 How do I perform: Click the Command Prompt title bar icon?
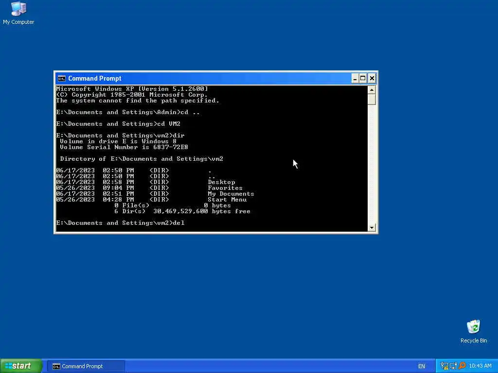[62, 78]
